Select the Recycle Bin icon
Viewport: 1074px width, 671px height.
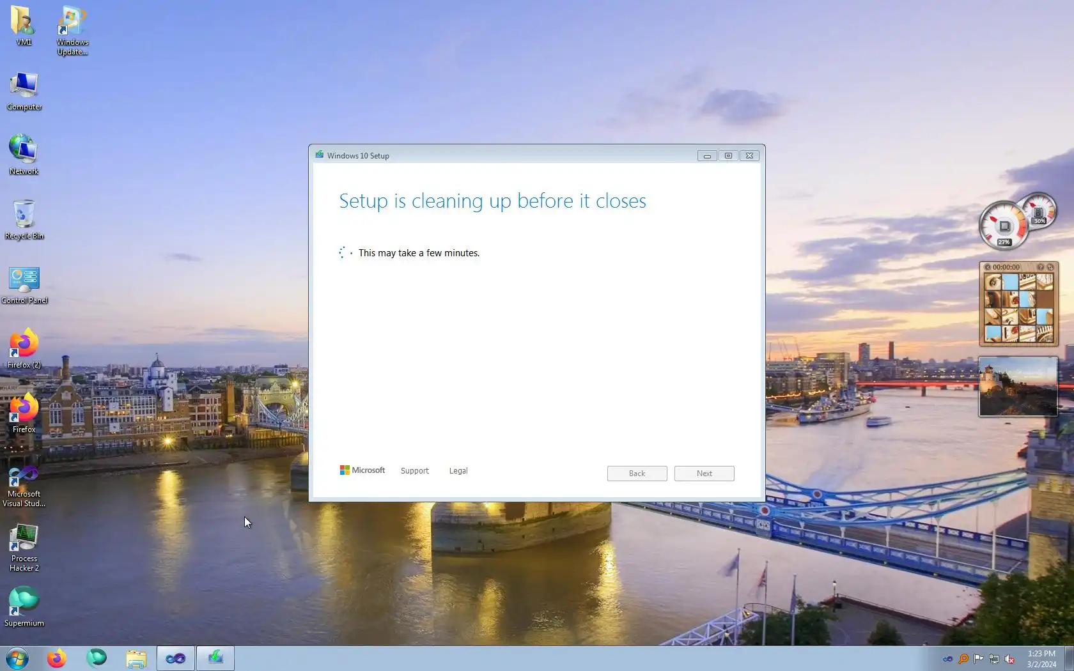pyautogui.click(x=24, y=220)
